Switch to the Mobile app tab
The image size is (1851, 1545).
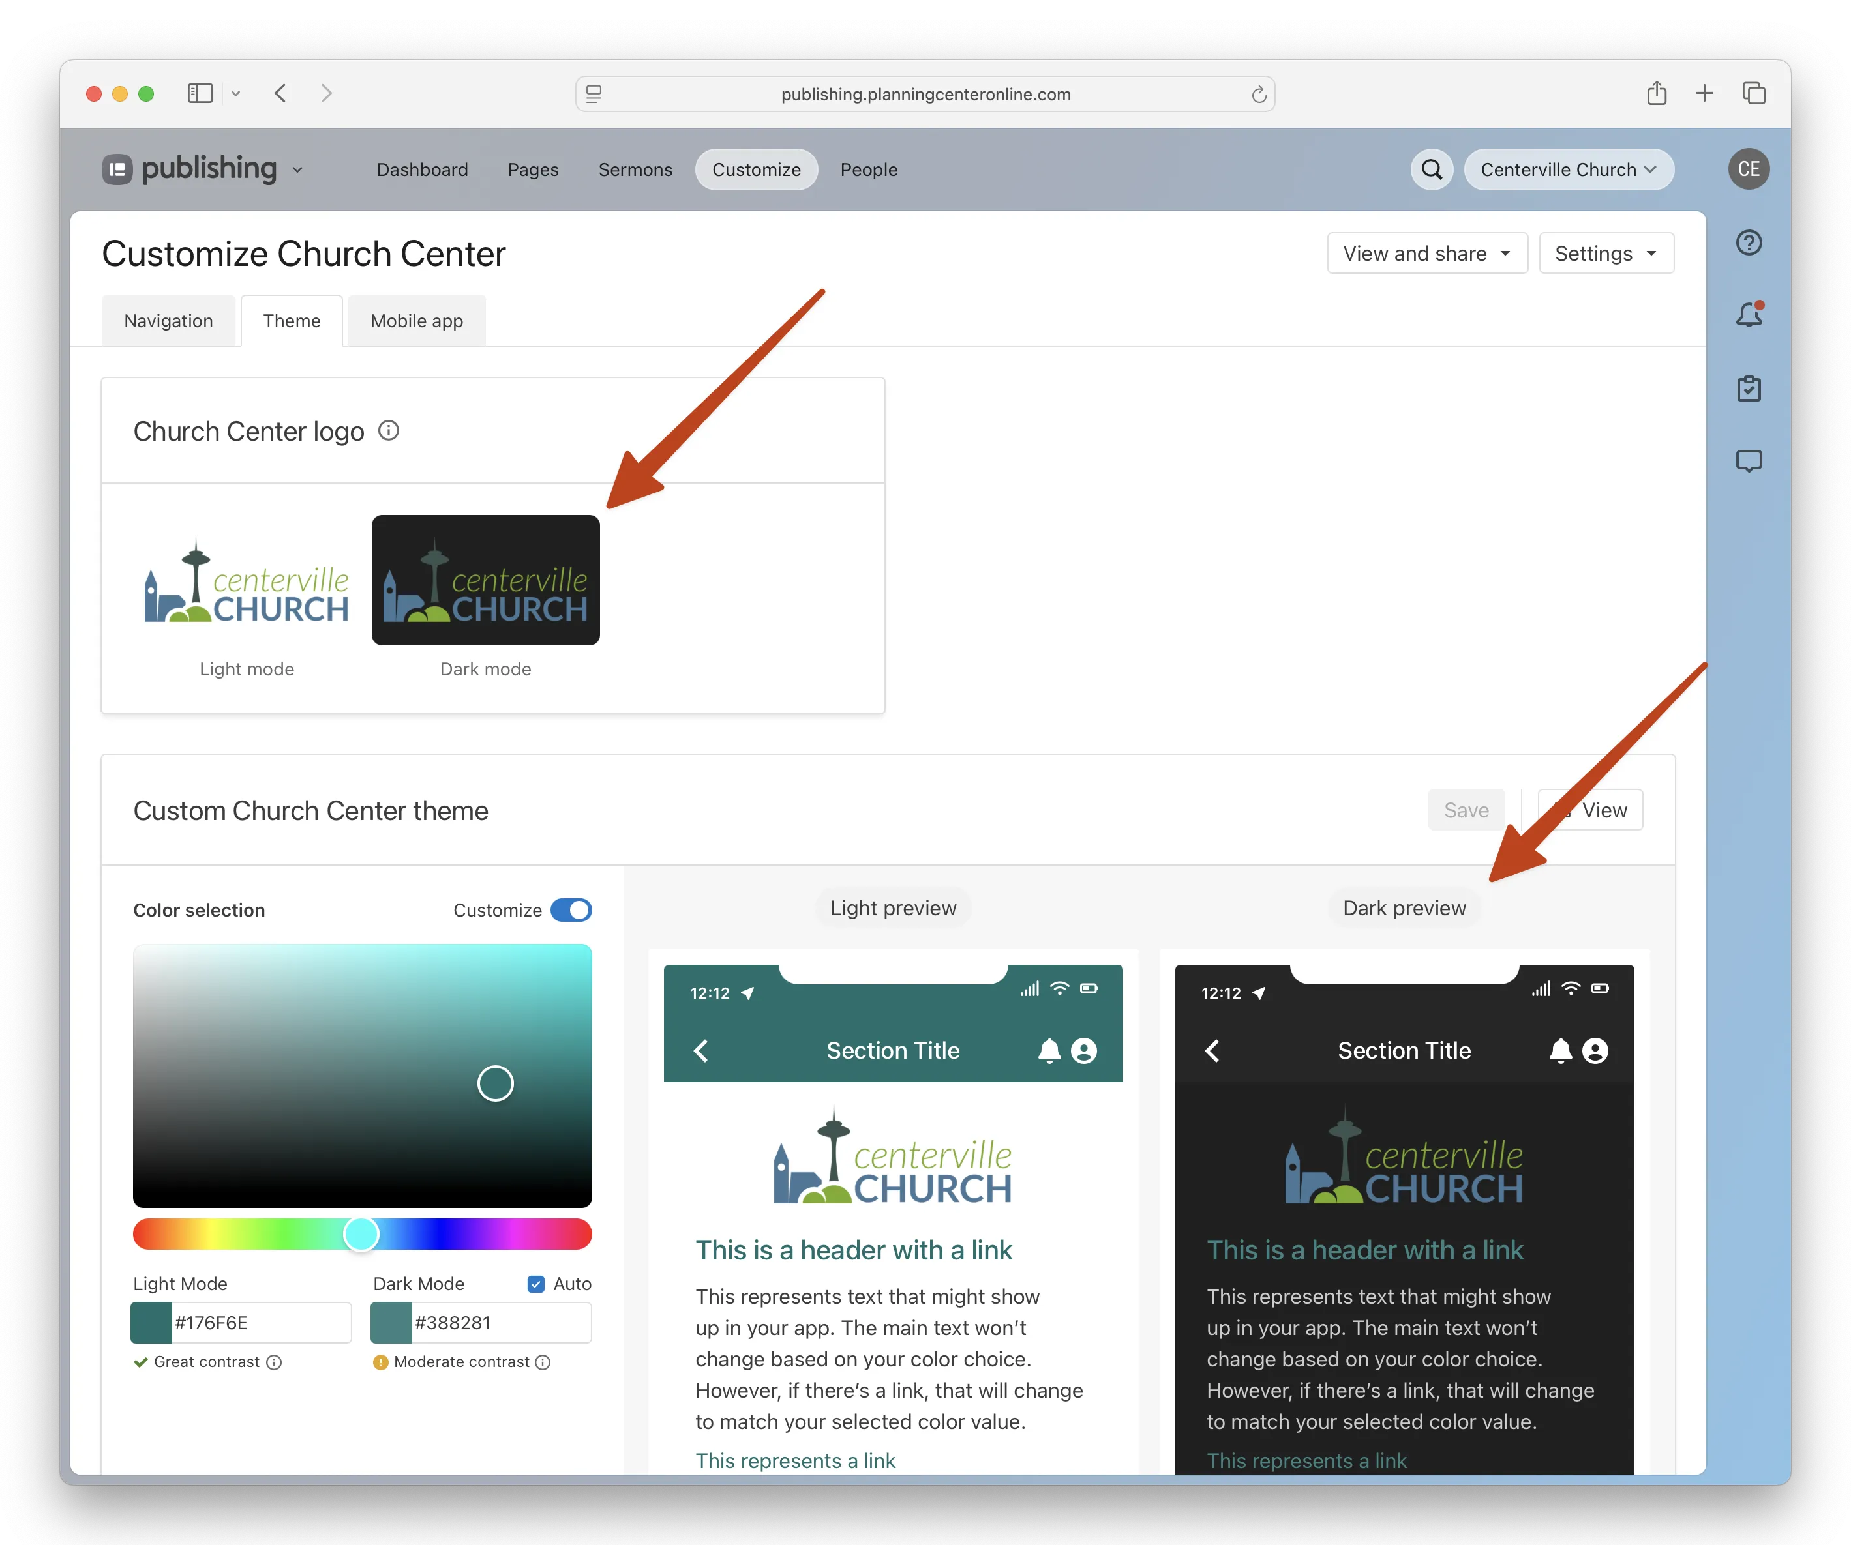pos(416,321)
